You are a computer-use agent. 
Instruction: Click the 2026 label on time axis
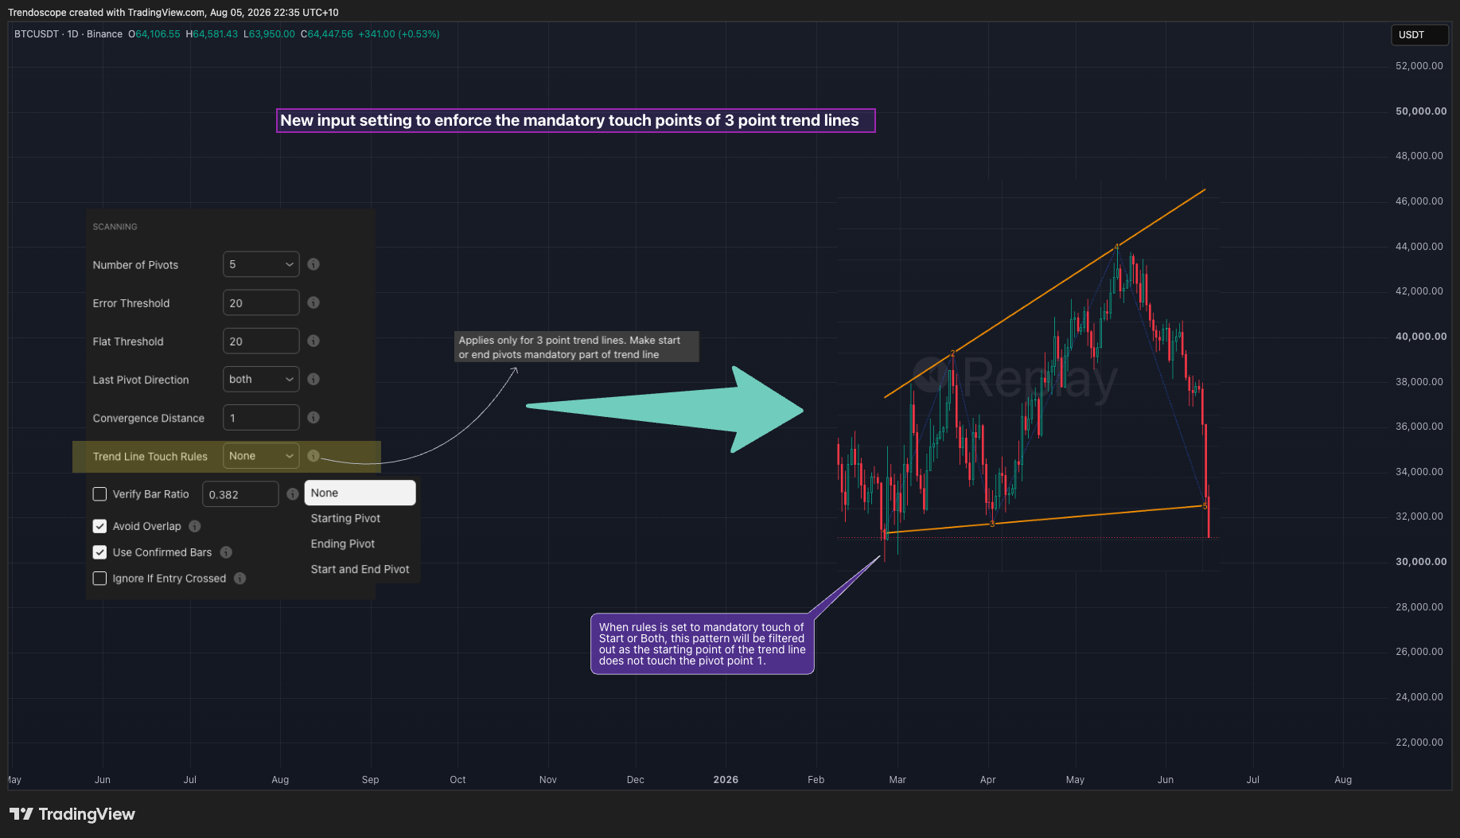pyautogui.click(x=726, y=780)
